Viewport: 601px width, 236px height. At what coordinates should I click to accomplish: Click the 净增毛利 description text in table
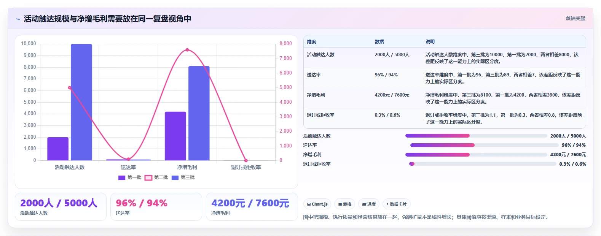[x=503, y=98]
